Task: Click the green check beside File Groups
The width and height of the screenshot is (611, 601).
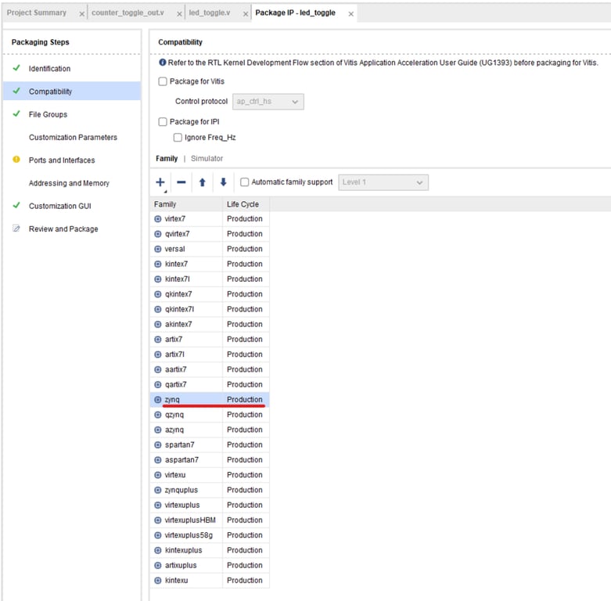Action: tap(16, 113)
